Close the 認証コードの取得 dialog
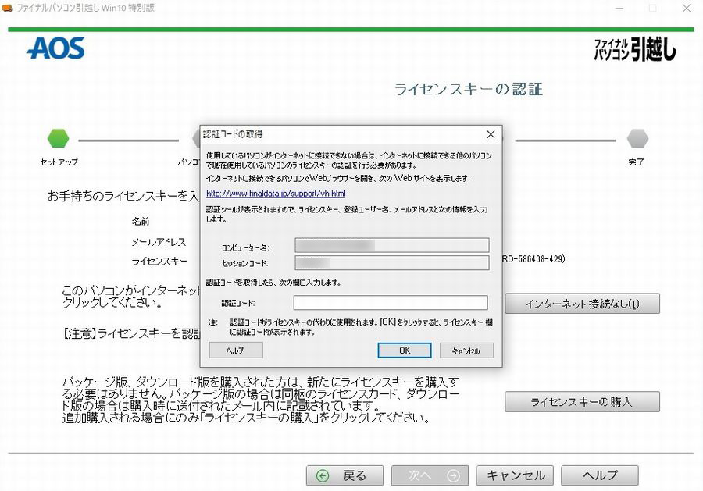Viewport: 703px width, 491px height. 491,134
